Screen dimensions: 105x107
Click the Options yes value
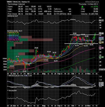click(69, 9)
